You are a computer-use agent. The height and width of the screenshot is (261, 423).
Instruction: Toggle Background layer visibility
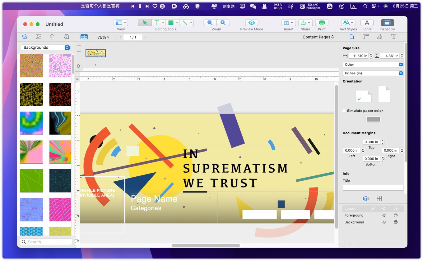coord(384,222)
